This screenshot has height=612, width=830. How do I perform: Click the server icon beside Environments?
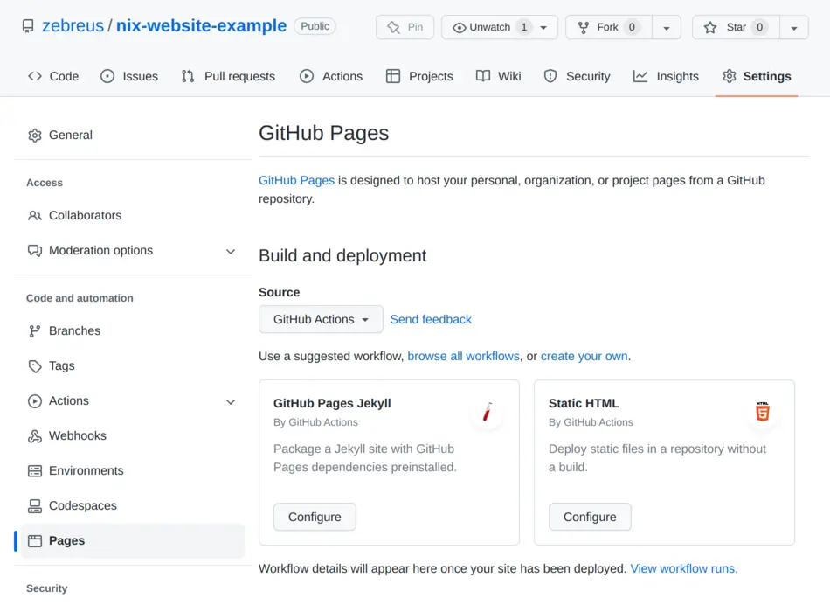[35, 471]
